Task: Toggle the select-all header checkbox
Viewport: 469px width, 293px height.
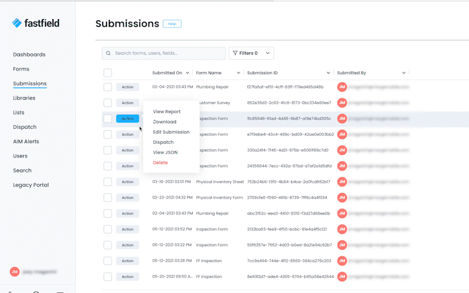Action: pyautogui.click(x=108, y=73)
